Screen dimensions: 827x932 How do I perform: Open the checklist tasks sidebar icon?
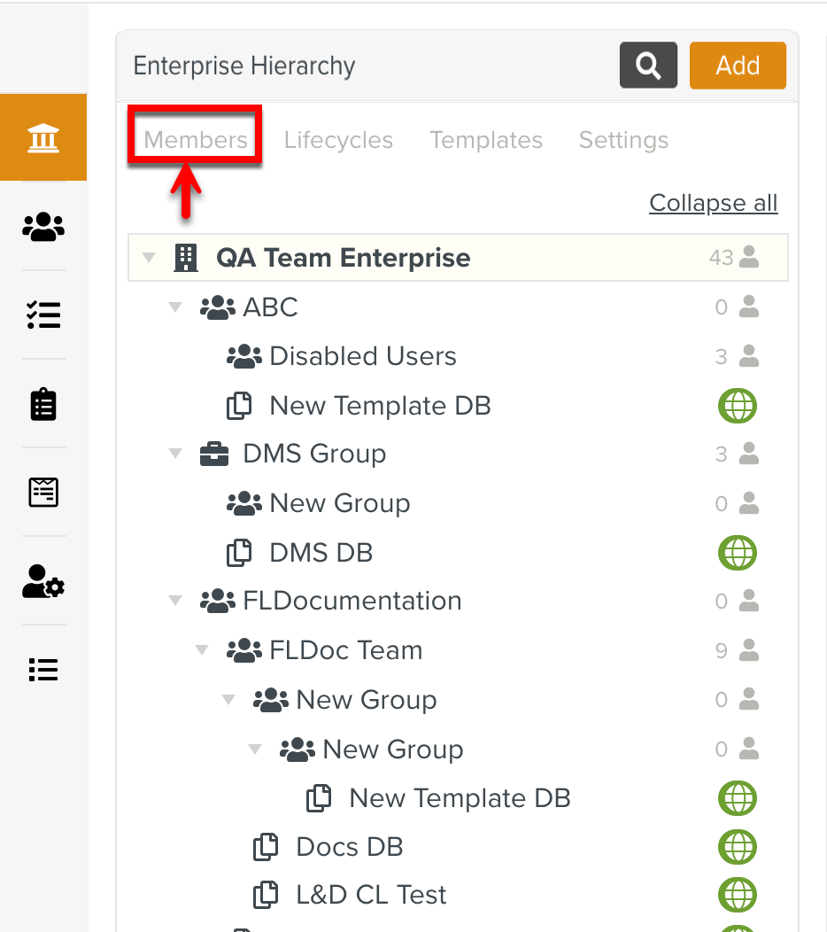(43, 315)
